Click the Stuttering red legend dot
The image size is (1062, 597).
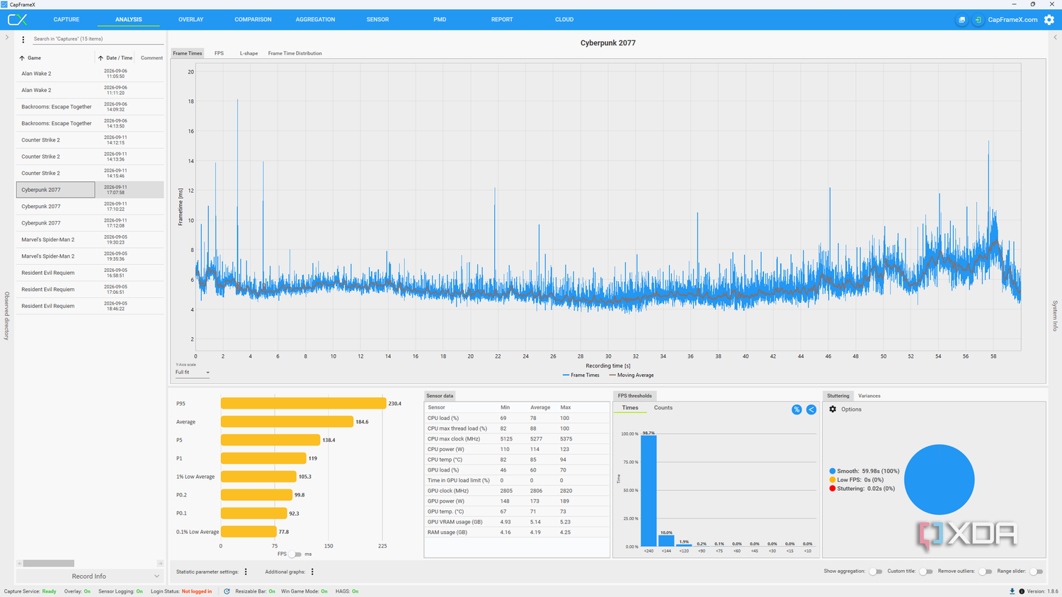832,489
